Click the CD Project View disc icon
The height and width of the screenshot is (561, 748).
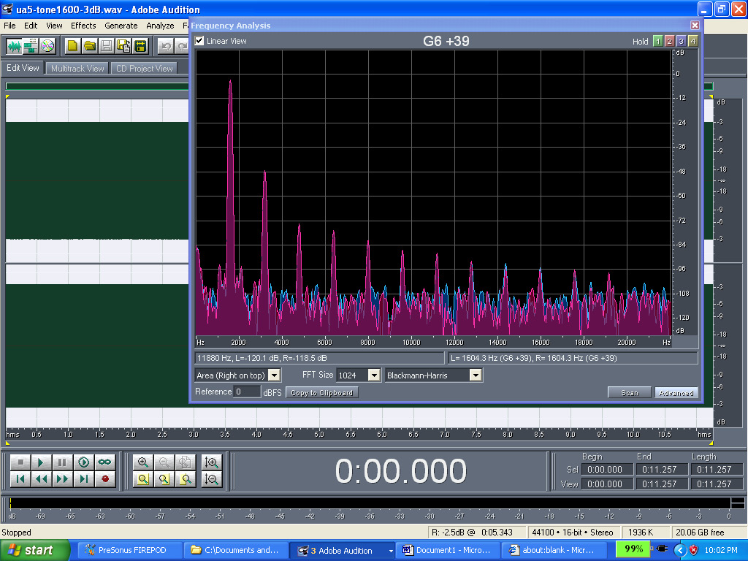point(47,46)
